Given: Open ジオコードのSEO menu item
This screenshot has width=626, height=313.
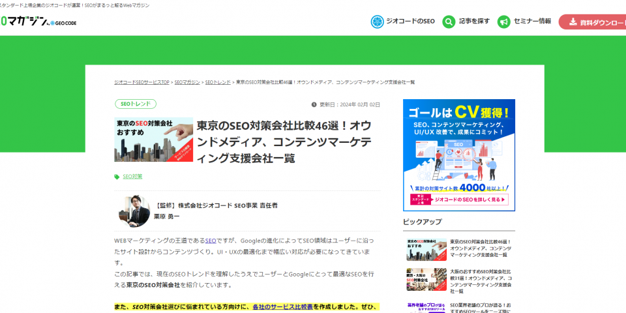Looking at the screenshot, I should tap(402, 22).
